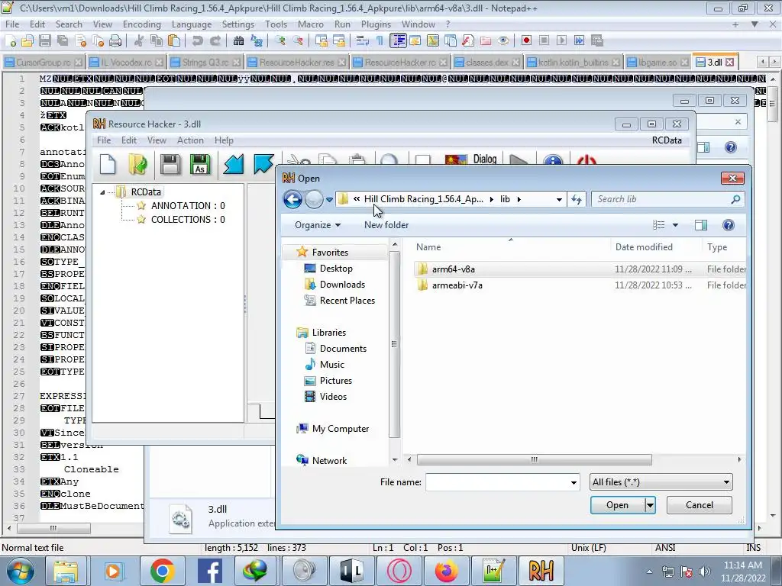Image resolution: width=782 pixels, height=586 pixels.
Task: Open Google Chrome from the taskbar
Action: click(x=162, y=571)
